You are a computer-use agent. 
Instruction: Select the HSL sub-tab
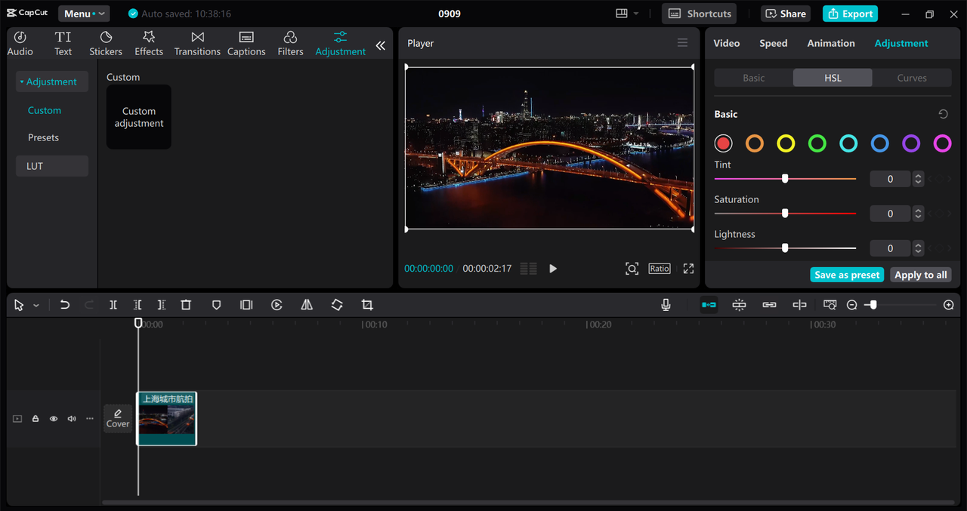[x=833, y=78]
